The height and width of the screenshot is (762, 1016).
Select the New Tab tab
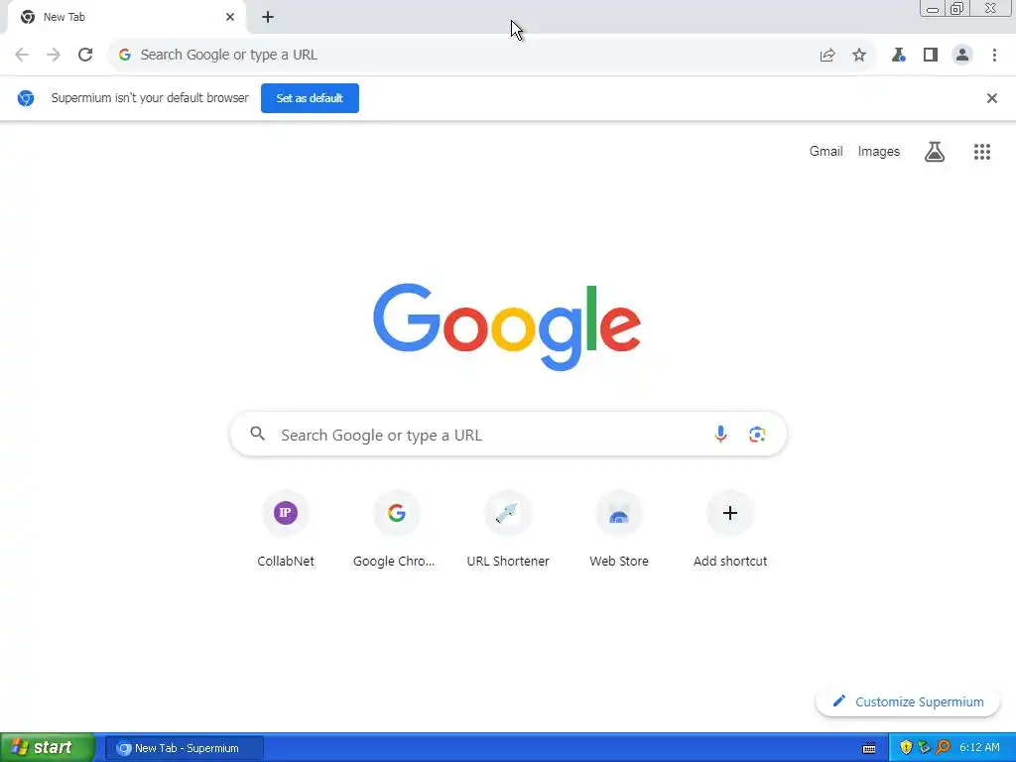pos(126,17)
